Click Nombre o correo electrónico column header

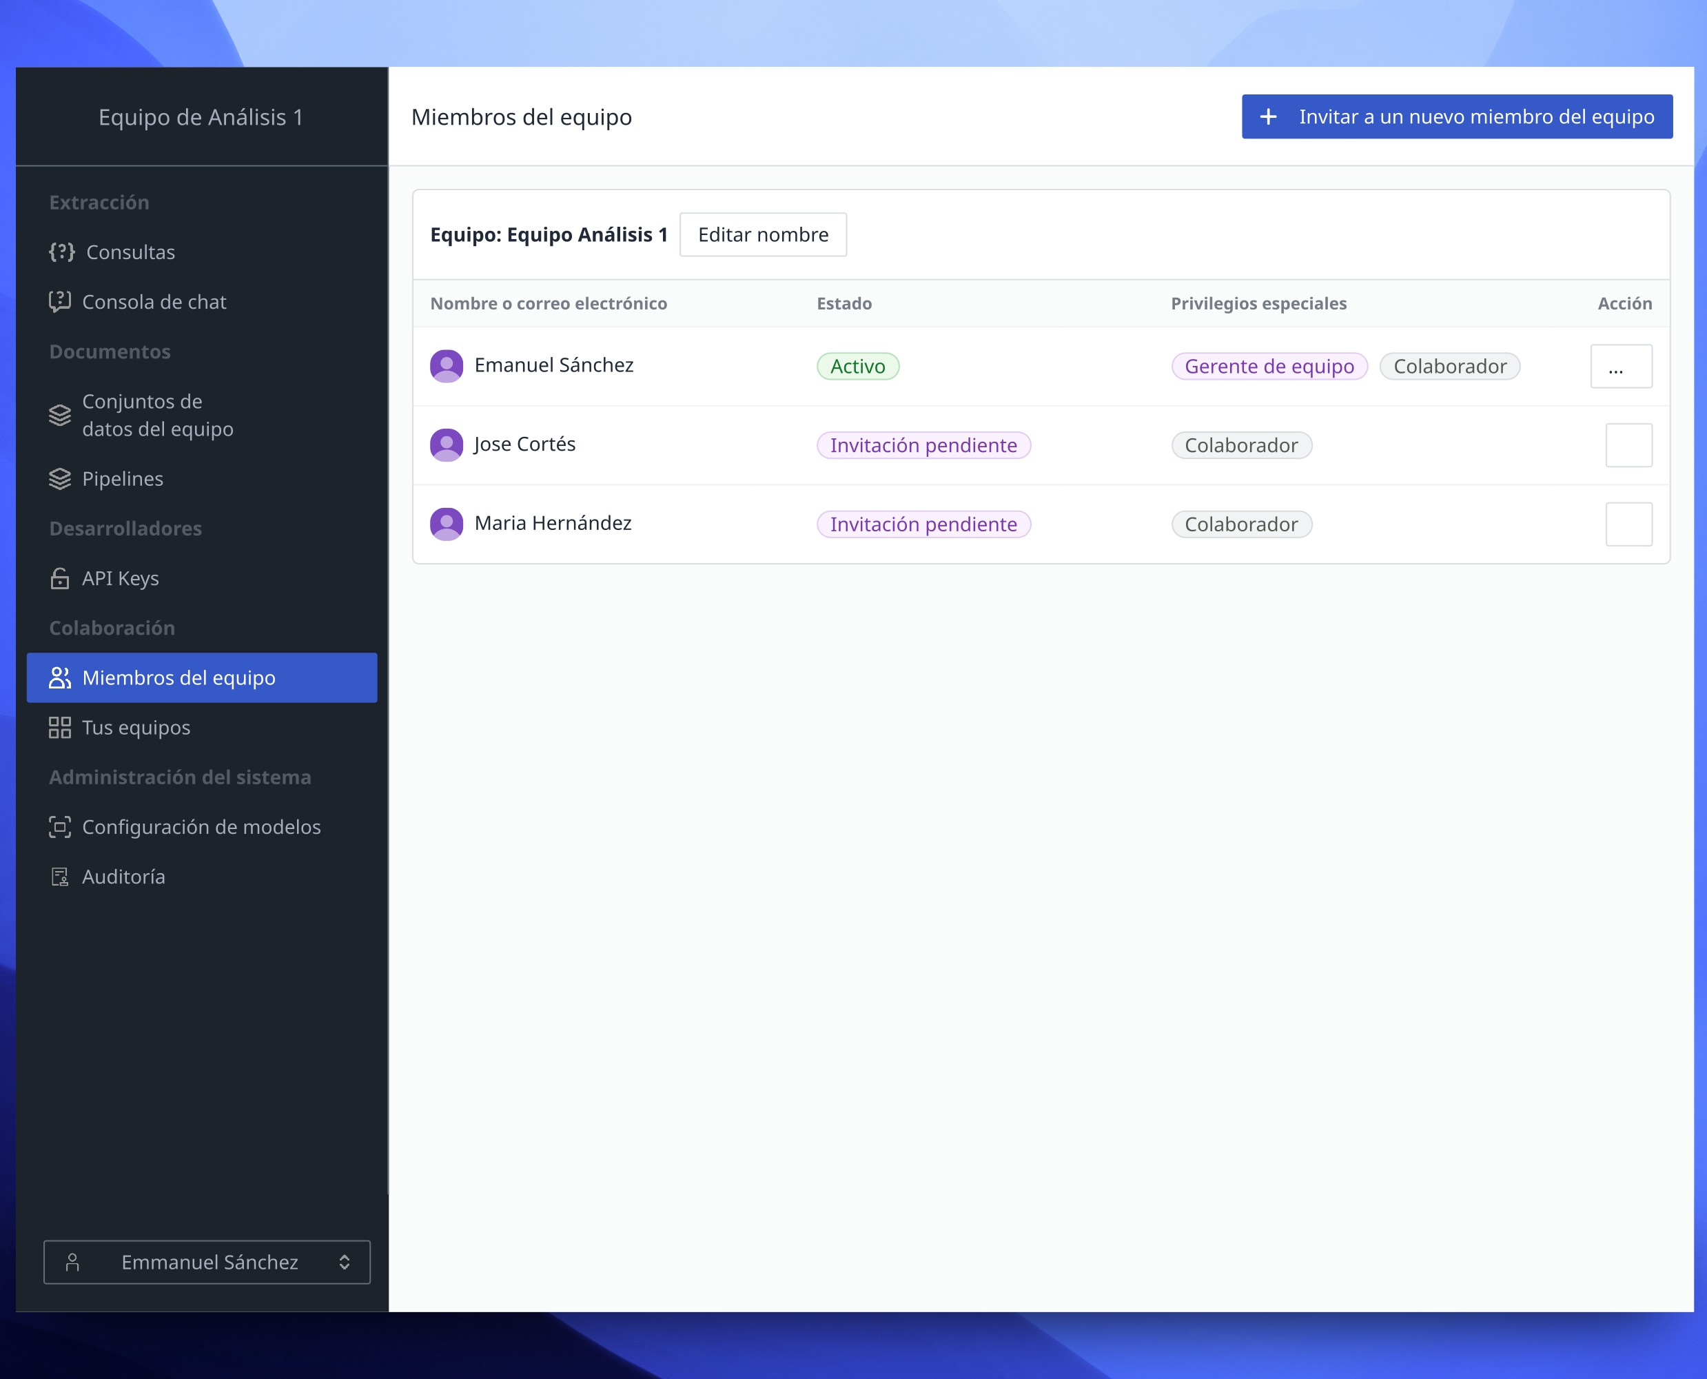pos(549,303)
